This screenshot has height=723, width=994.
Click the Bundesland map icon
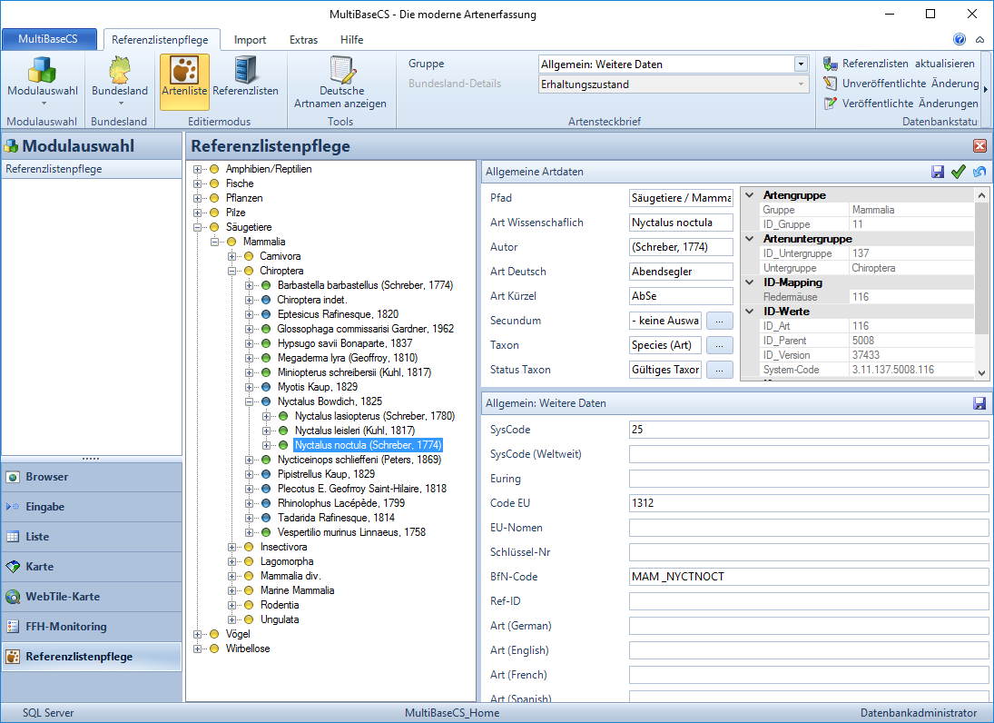(x=119, y=71)
